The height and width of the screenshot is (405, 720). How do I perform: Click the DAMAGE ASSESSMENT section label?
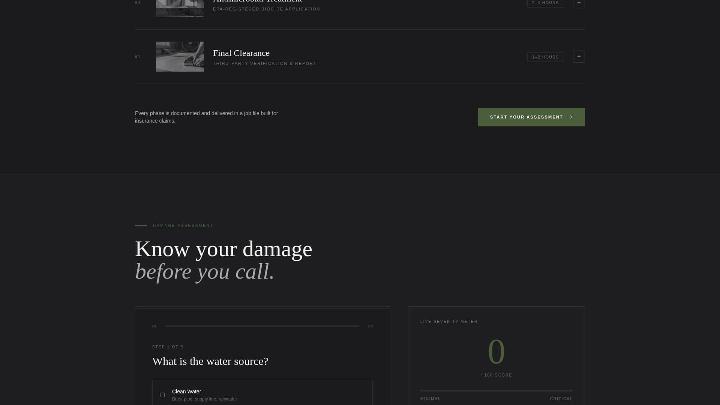(x=183, y=225)
